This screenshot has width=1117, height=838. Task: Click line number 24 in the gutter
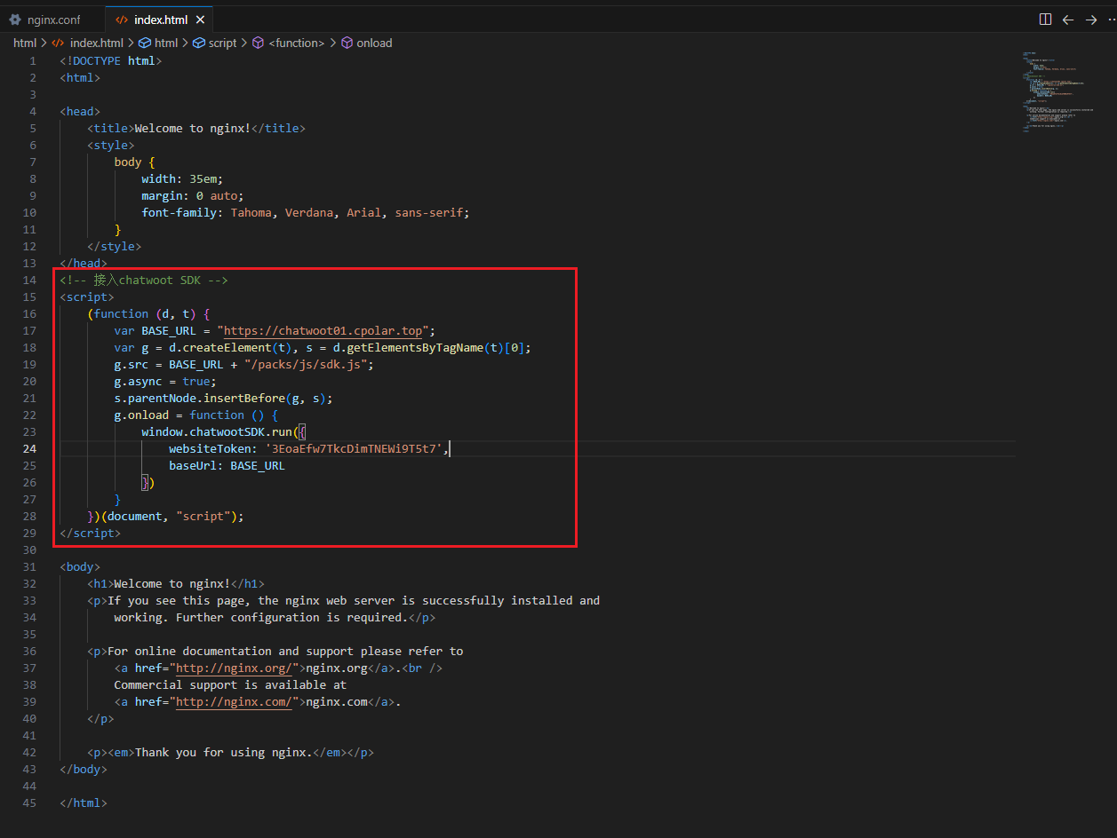[x=30, y=449]
